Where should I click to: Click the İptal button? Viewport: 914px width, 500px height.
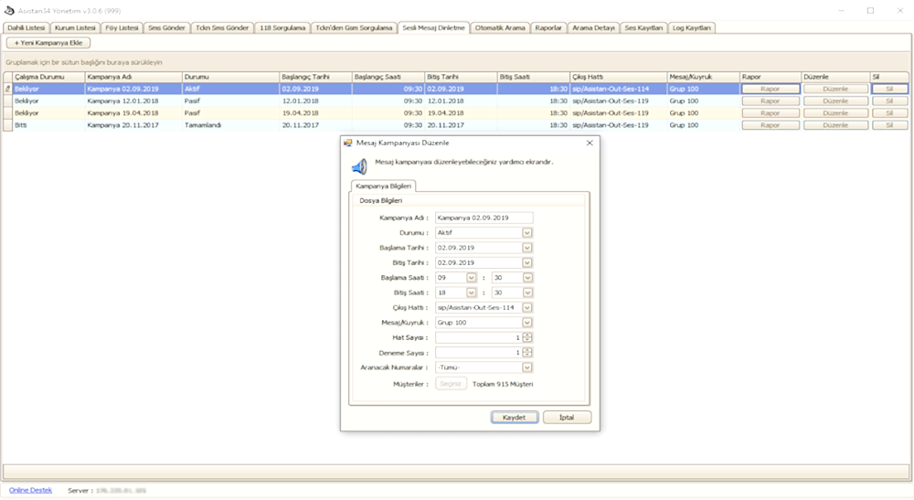tap(567, 417)
